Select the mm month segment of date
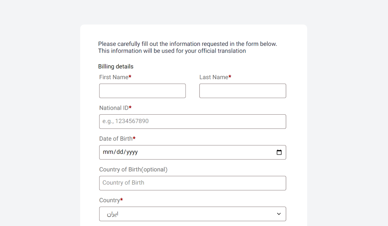 108,152
